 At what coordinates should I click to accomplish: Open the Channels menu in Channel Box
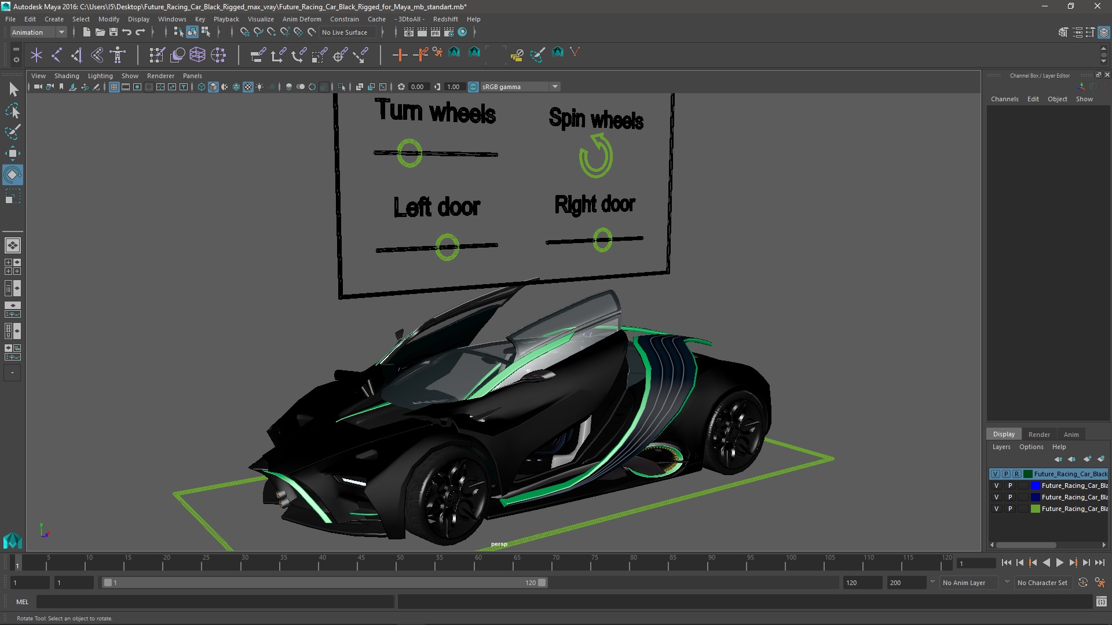tap(1004, 99)
